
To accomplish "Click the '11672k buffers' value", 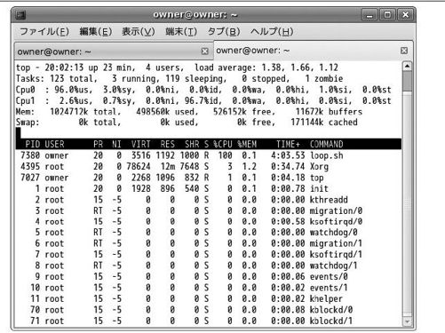I will point(329,112).
